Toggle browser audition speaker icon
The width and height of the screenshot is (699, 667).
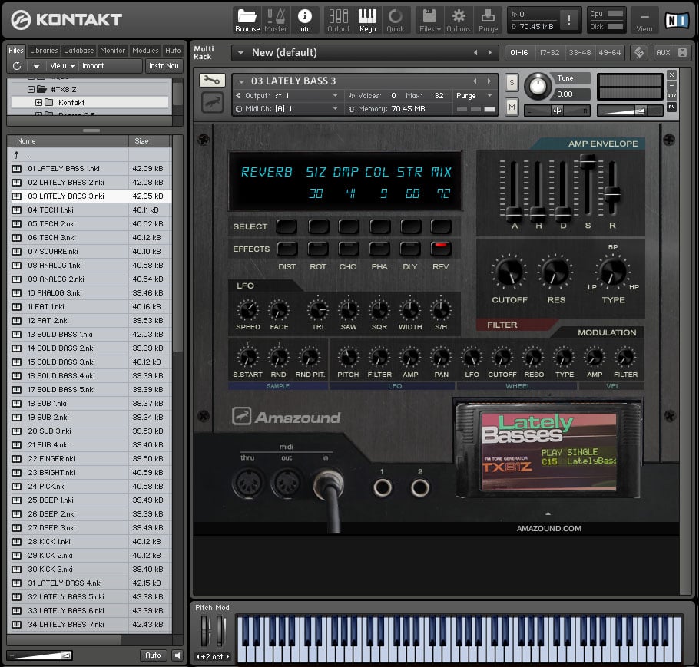click(x=177, y=655)
